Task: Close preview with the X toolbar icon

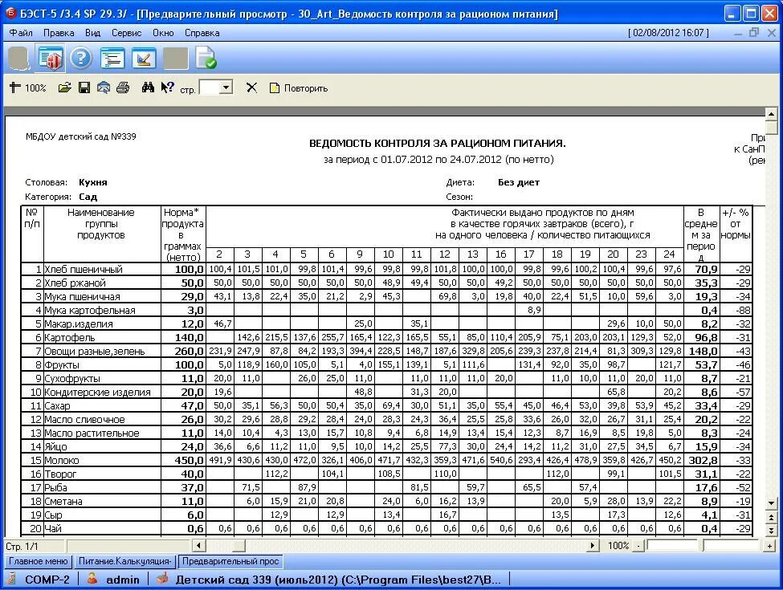Action: [251, 87]
